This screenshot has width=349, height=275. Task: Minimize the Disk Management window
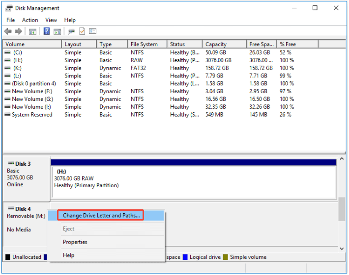[294, 8]
